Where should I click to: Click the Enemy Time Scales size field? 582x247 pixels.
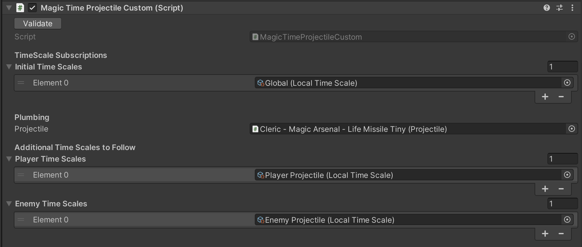click(x=562, y=204)
